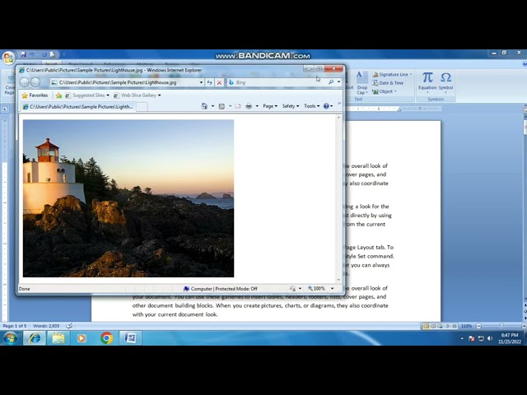Click the Bing search magnifier icon
The image size is (527, 395).
tap(331, 82)
